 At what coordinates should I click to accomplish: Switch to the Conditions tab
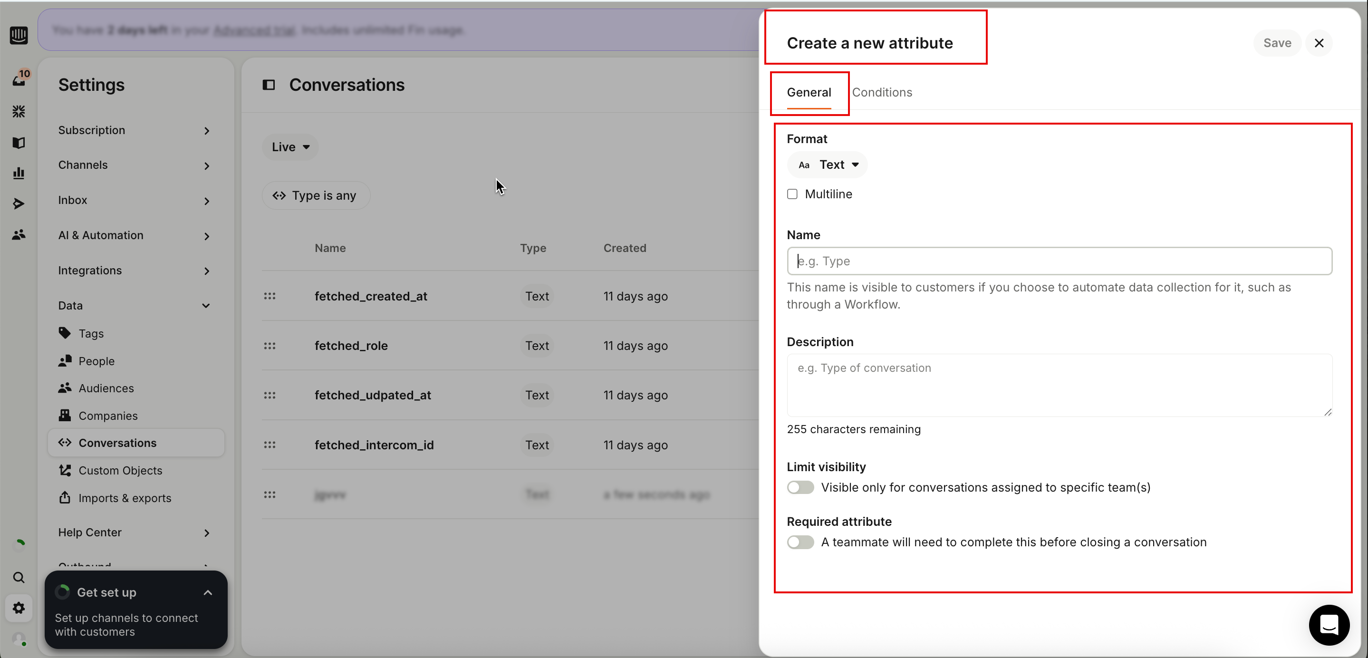[882, 92]
